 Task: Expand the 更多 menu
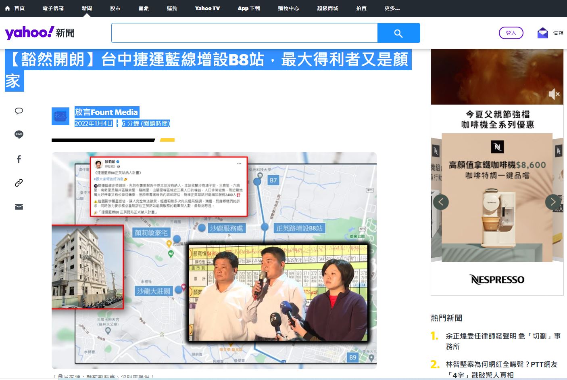(x=392, y=8)
